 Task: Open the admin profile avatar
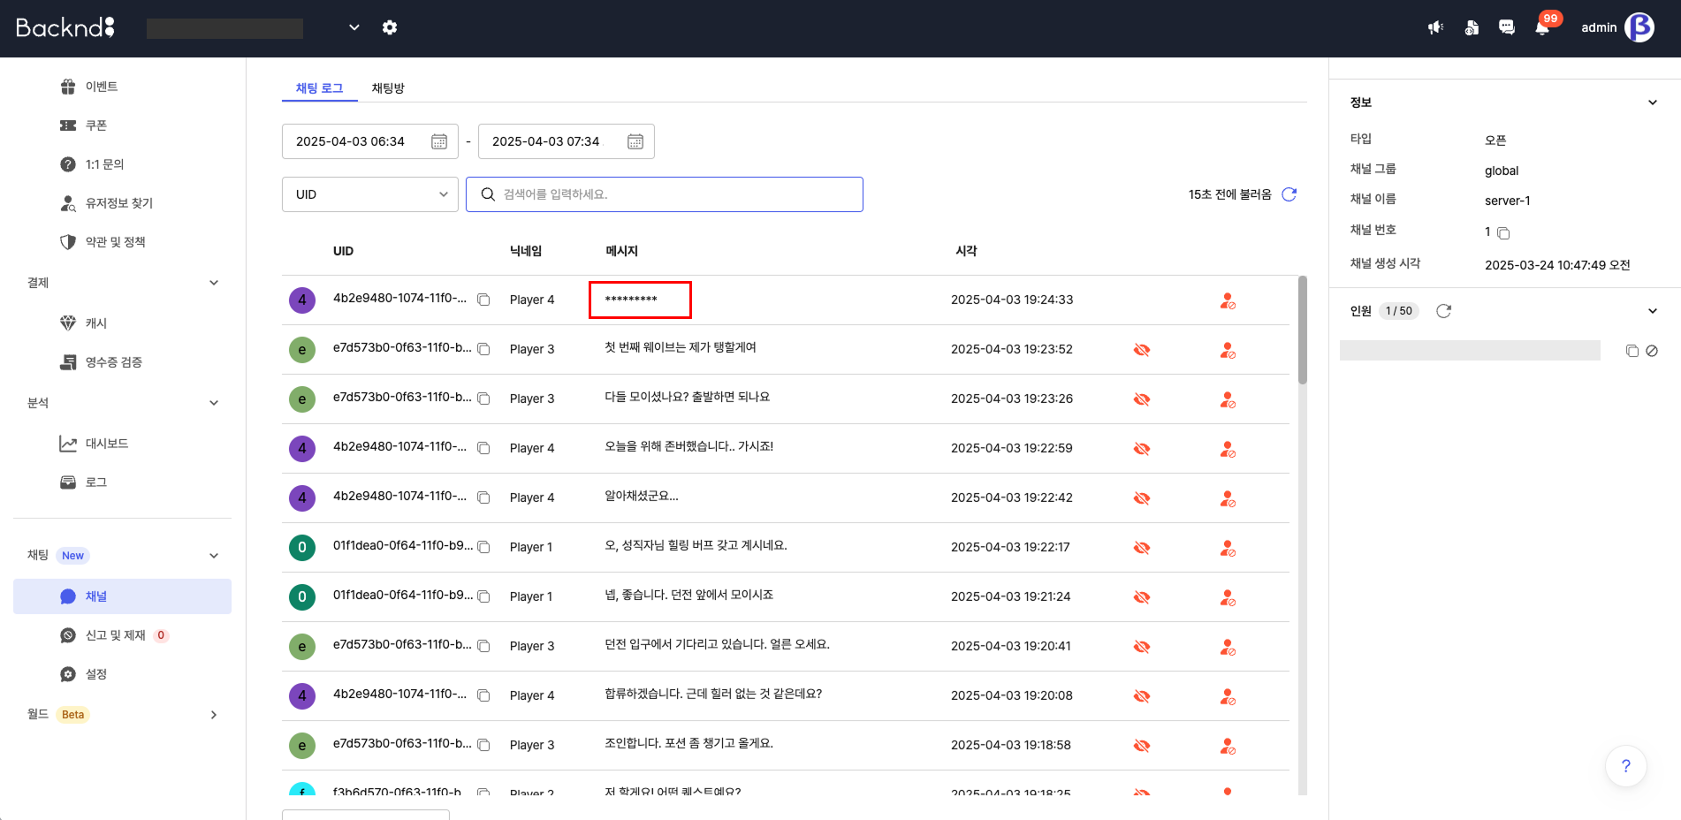[1639, 27]
